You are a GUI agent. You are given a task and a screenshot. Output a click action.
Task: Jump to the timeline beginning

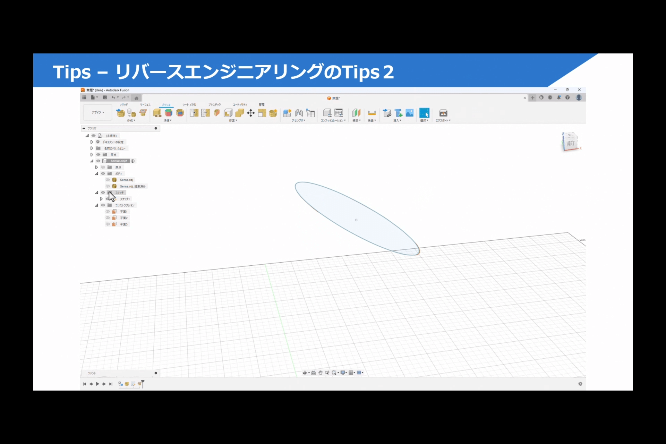tap(84, 384)
